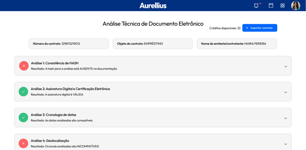Click the Análise Técnica de Documento Eletrônico heading
Image resolution: width=306 pixels, height=150 pixels.
point(153,24)
